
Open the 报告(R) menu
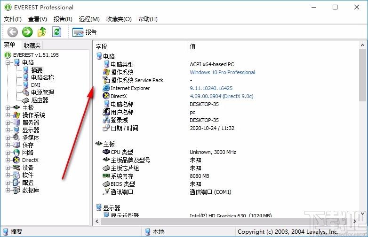(63, 19)
